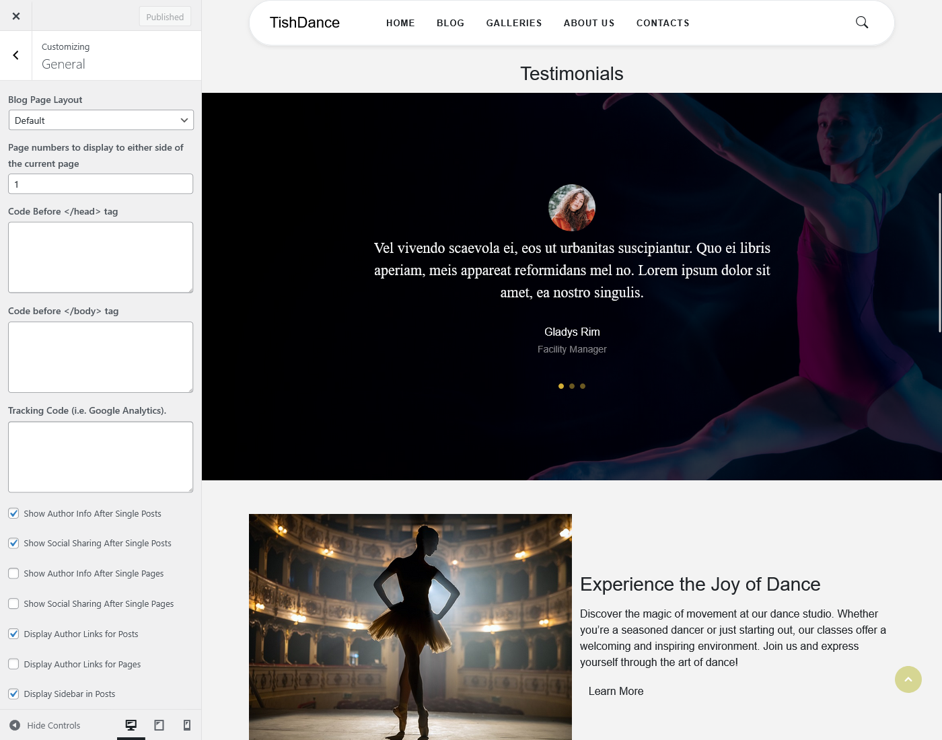
Task: Uncheck Show Author Info After Single Posts
Action: click(13, 513)
